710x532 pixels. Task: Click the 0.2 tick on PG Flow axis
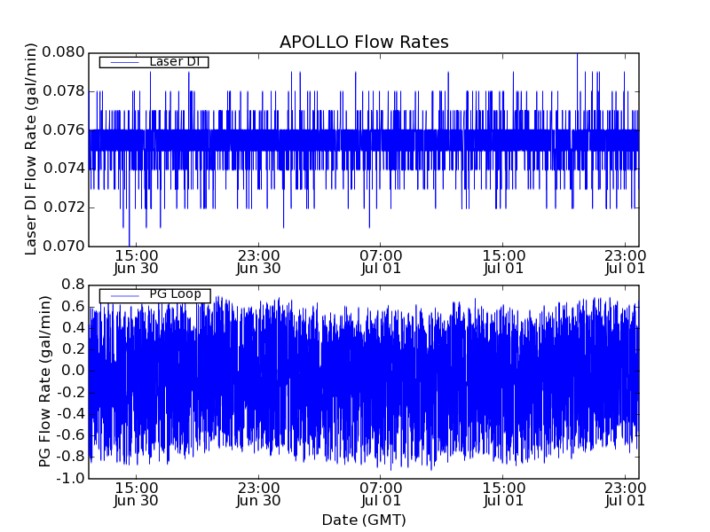point(74,349)
